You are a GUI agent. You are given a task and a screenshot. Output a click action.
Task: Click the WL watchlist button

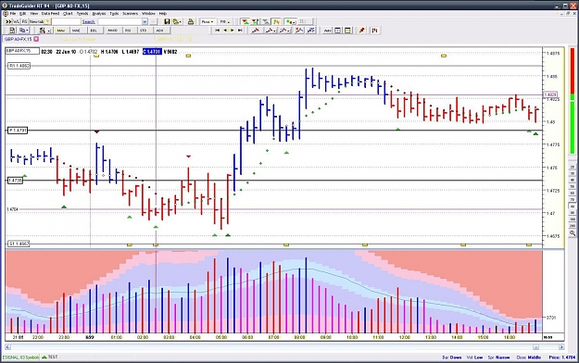pyautogui.click(x=17, y=22)
